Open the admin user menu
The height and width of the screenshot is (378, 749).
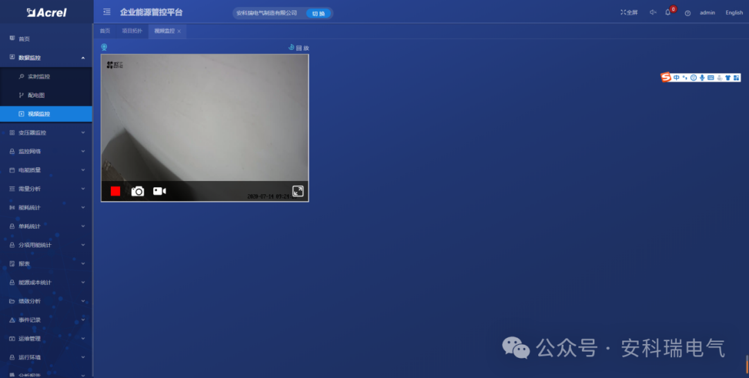tap(707, 13)
